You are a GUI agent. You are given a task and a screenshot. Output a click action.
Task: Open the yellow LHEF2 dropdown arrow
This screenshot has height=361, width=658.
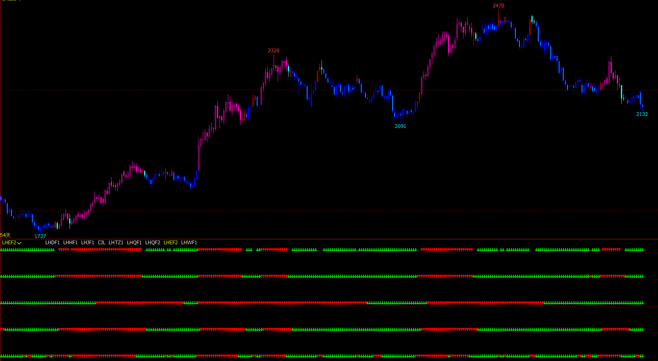[19, 243]
